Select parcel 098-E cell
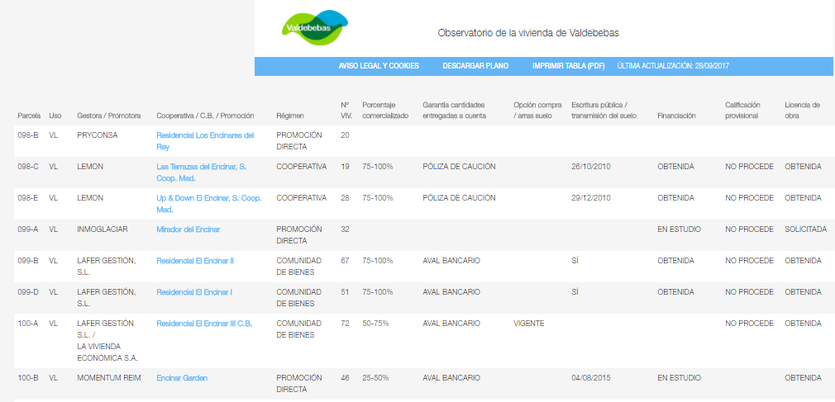This screenshot has width=835, height=402. pyautogui.click(x=28, y=198)
